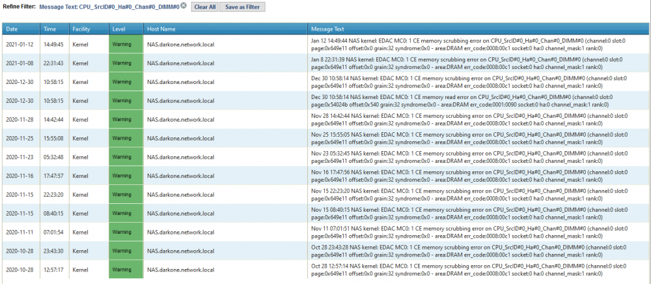Click the 15:55:08 time cell
Viewport: 651px width, 284px height.
[53, 138]
